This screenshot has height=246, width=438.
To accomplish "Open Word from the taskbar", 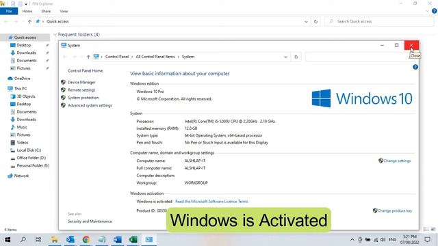I will click(118, 240).
